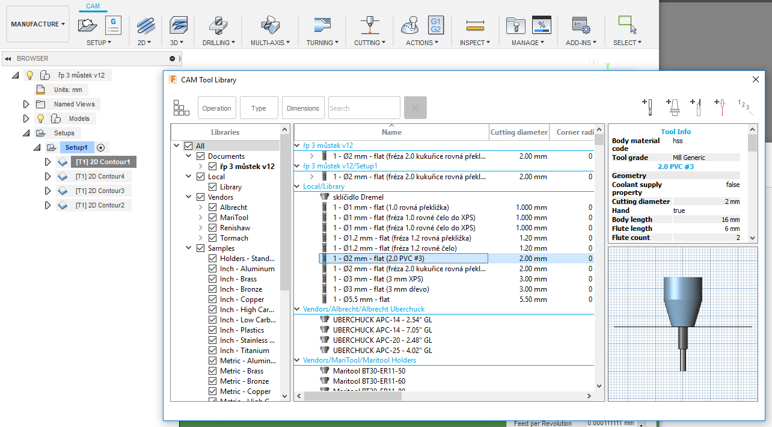Image resolution: width=772 pixels, height=427 pixels.
Task: Click the tool library Search field
Action: click(364, 108)
